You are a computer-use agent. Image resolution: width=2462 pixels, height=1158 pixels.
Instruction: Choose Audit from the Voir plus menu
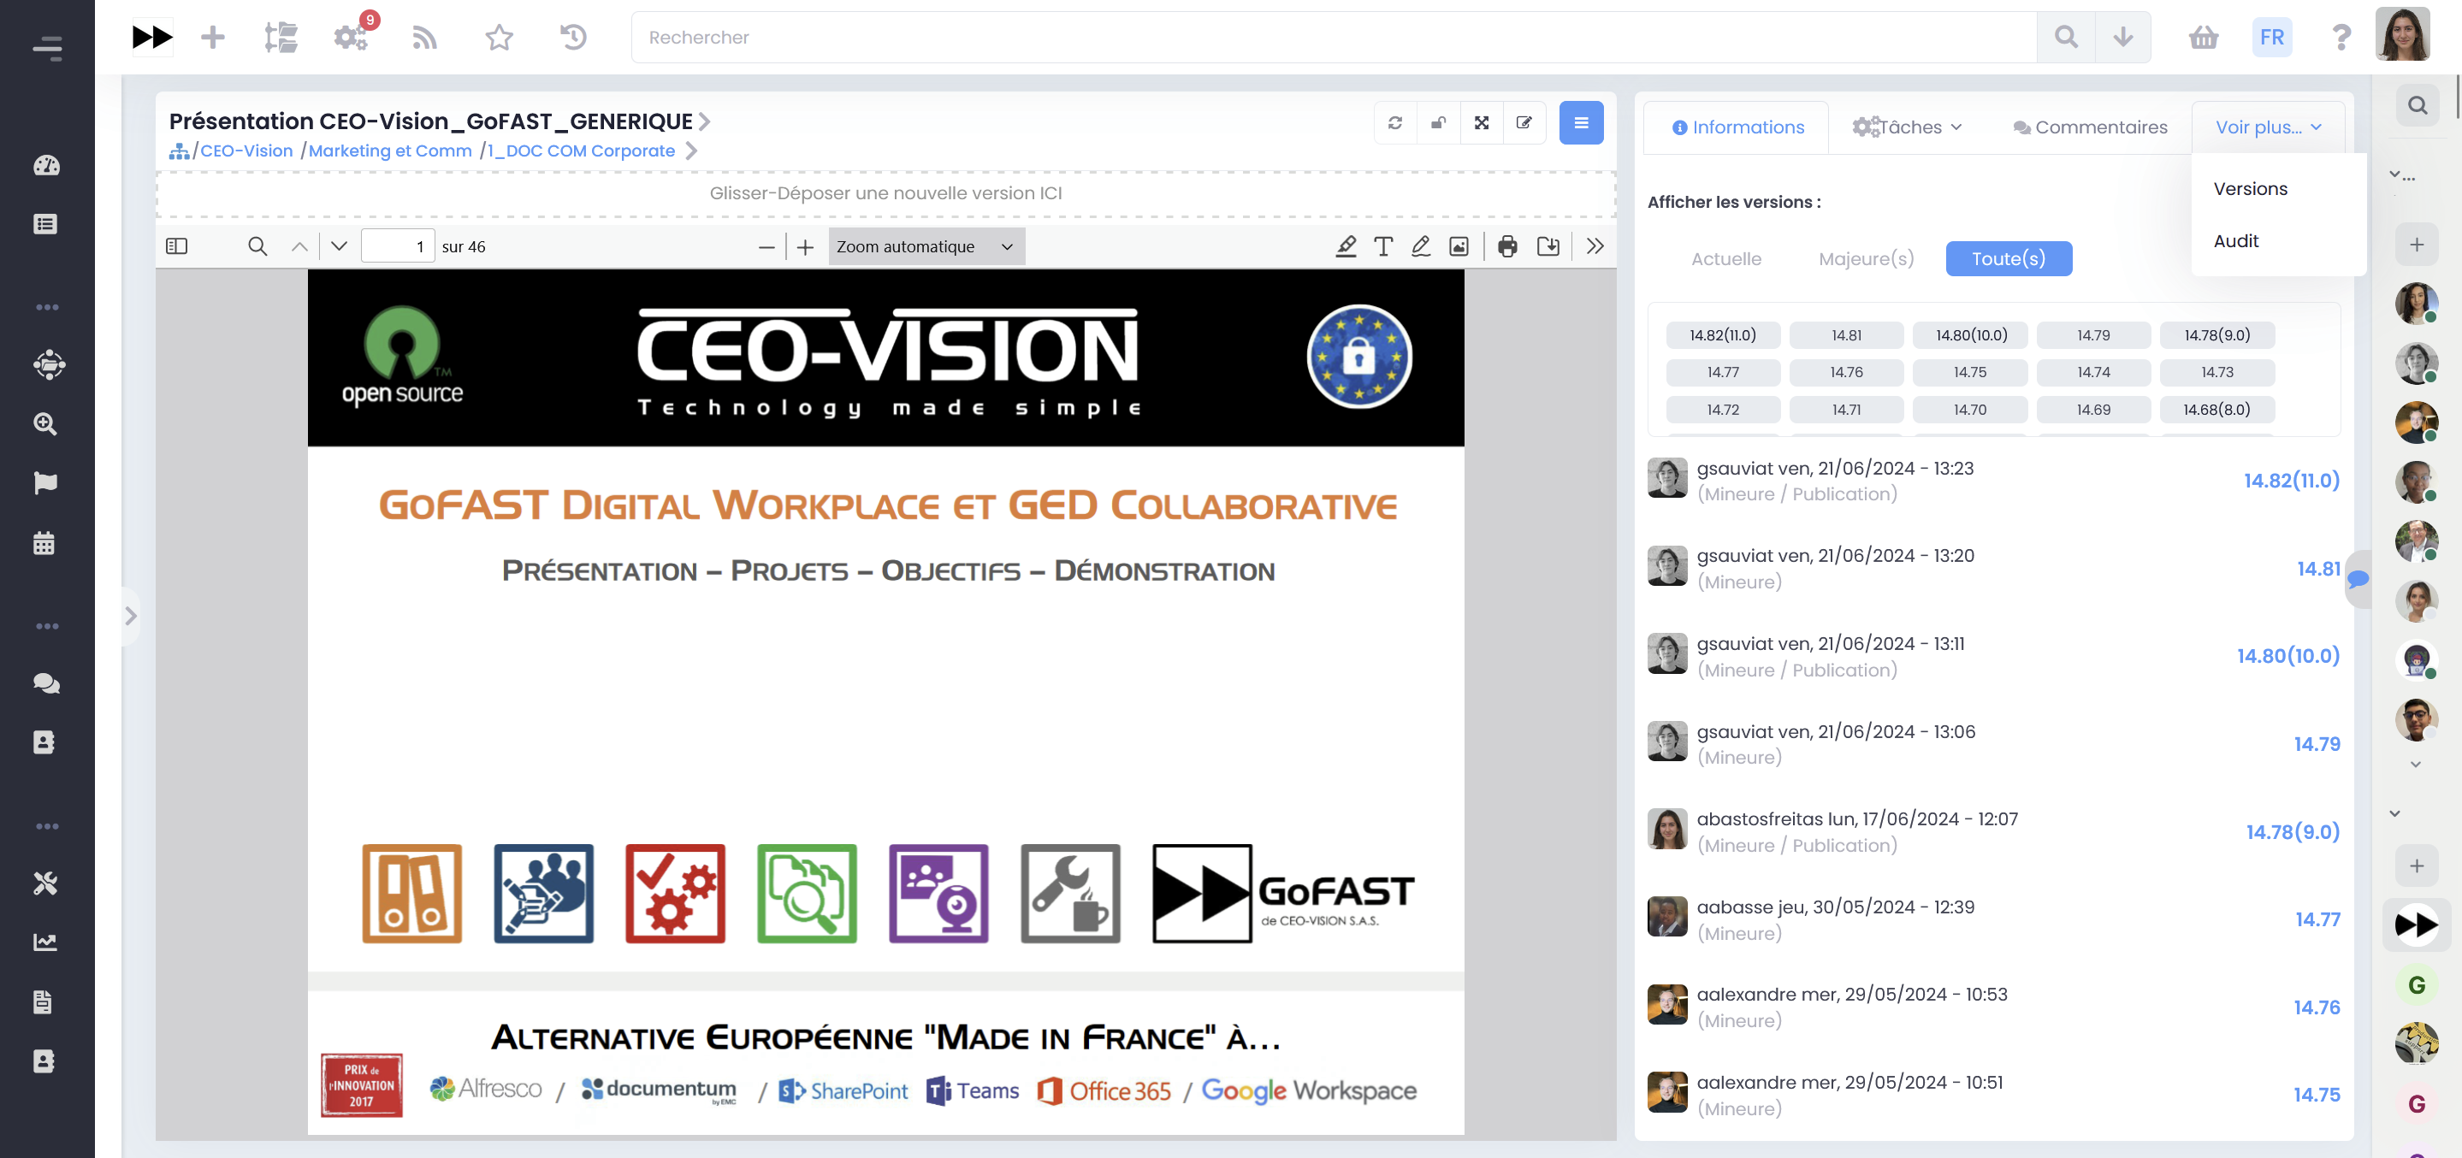pos(2235,239)
